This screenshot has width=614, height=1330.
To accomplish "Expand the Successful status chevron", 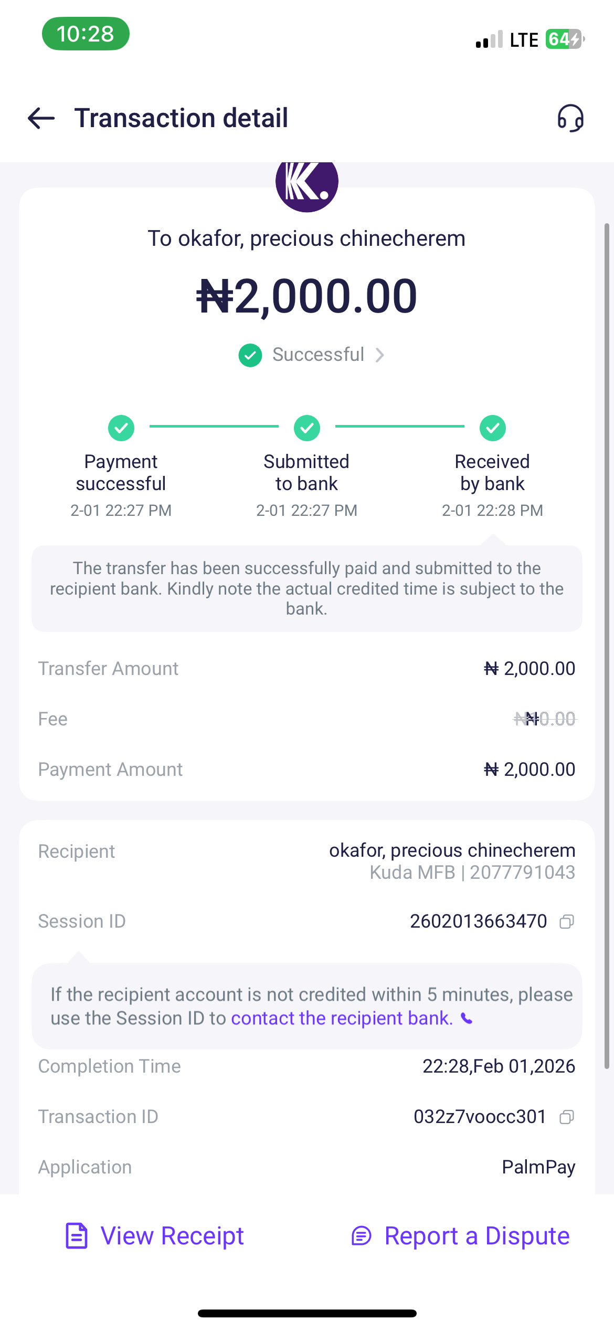I will (x=380, y=356).
